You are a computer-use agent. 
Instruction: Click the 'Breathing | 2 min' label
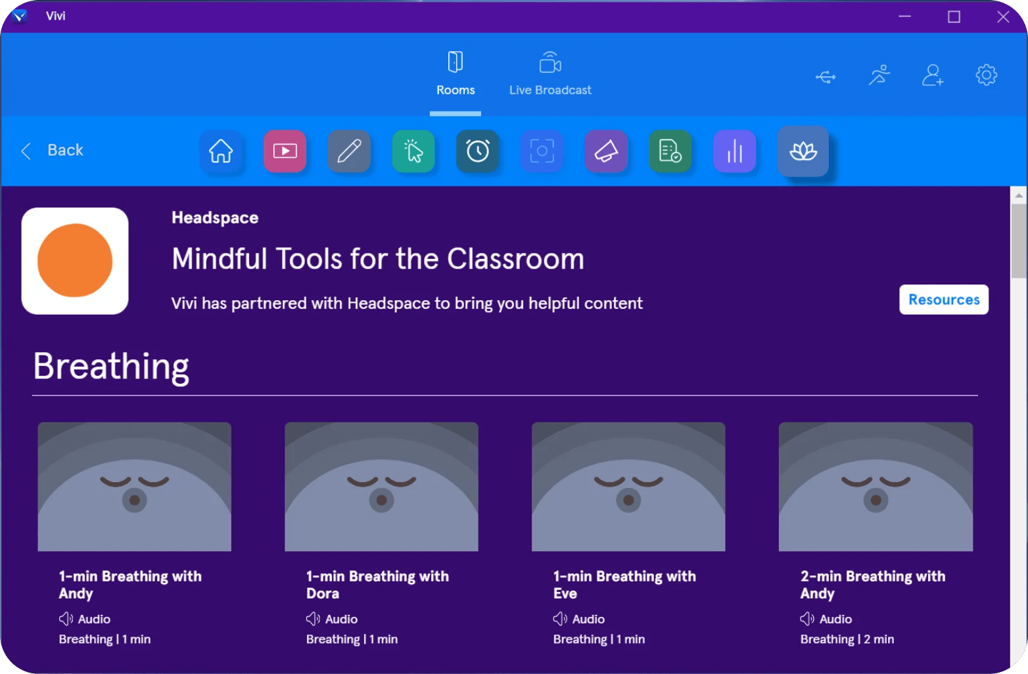click(x=847, y=639)
